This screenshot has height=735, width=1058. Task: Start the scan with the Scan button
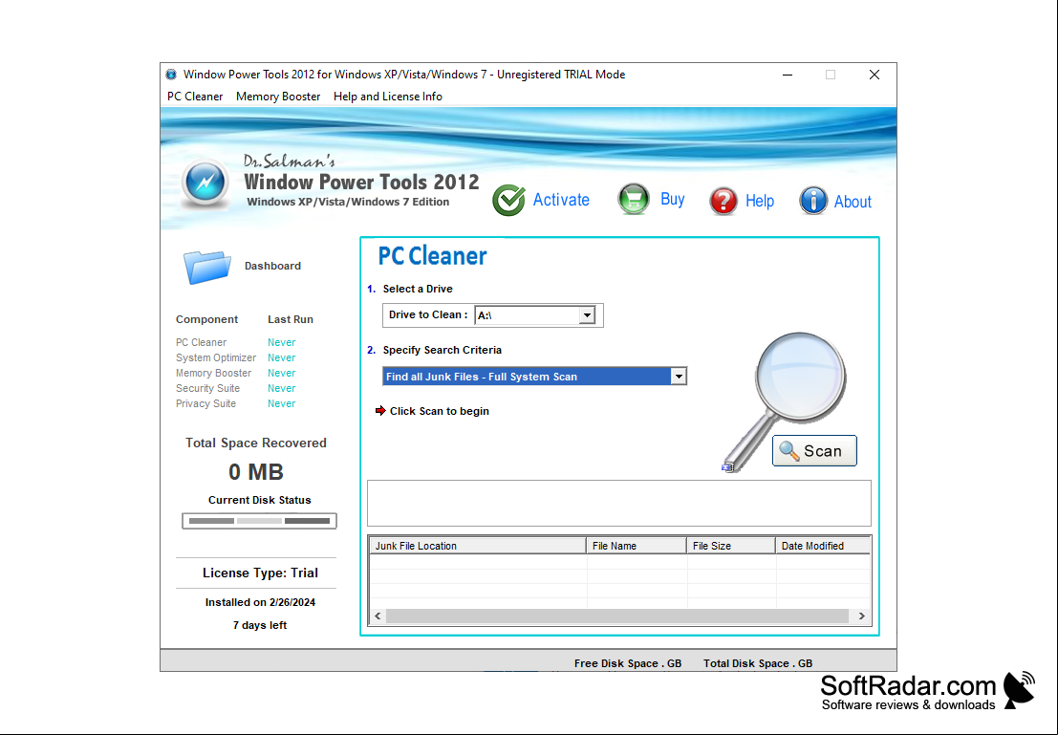click(814, 451)
